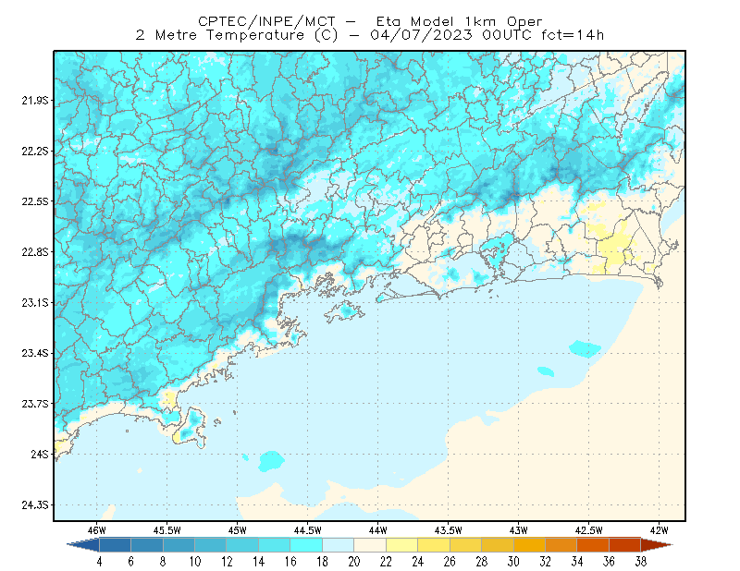Click the legend value label 20

(x=354, y=562)
